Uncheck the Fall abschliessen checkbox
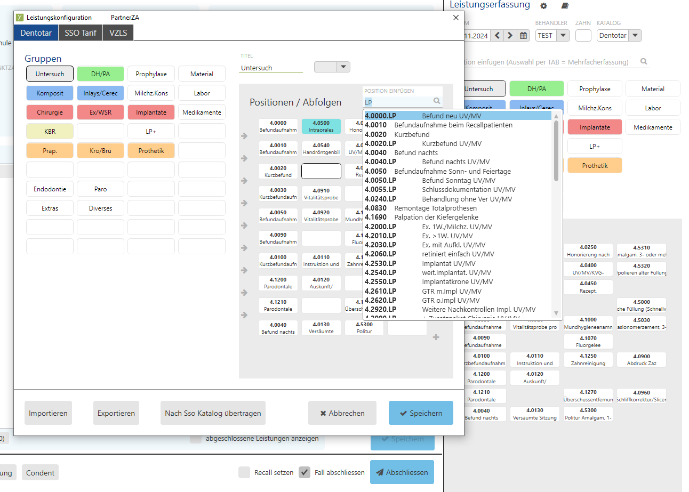This screenshot has width=689, height=492. (x=305, y=472)
